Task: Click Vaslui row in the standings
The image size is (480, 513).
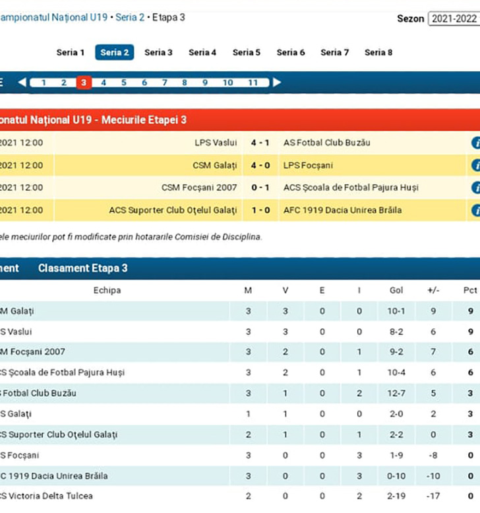Action: pos(240,331)
